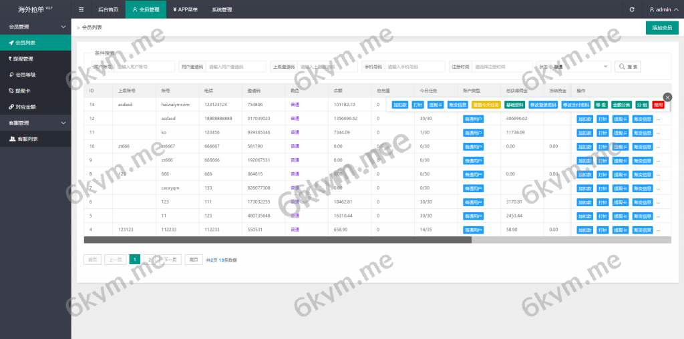Viewport: 684px width, 339px height.
Task: Open 客服列表 in the sidebar
Action: (27, 139)
